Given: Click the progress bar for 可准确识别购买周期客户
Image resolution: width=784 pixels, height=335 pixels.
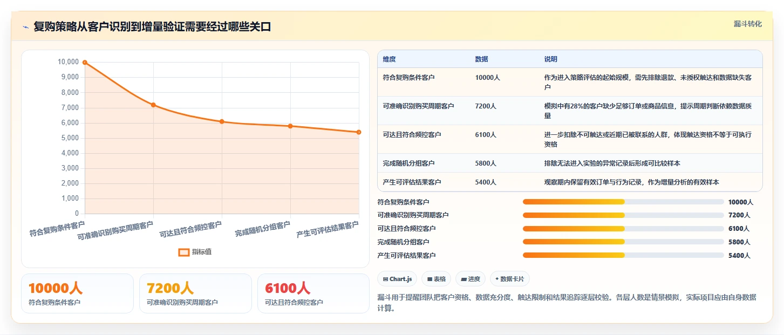Looking at the screenshot, I should [623, 215].
